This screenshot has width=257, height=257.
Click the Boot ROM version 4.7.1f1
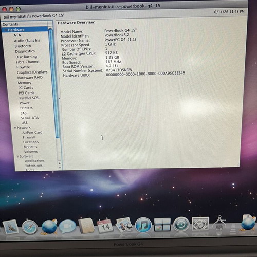point(112,66)
